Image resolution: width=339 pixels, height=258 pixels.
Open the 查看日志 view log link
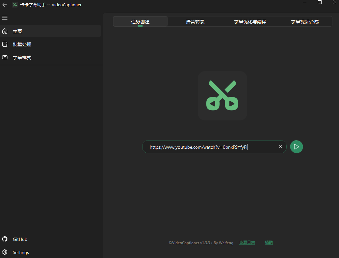point(247,243)
